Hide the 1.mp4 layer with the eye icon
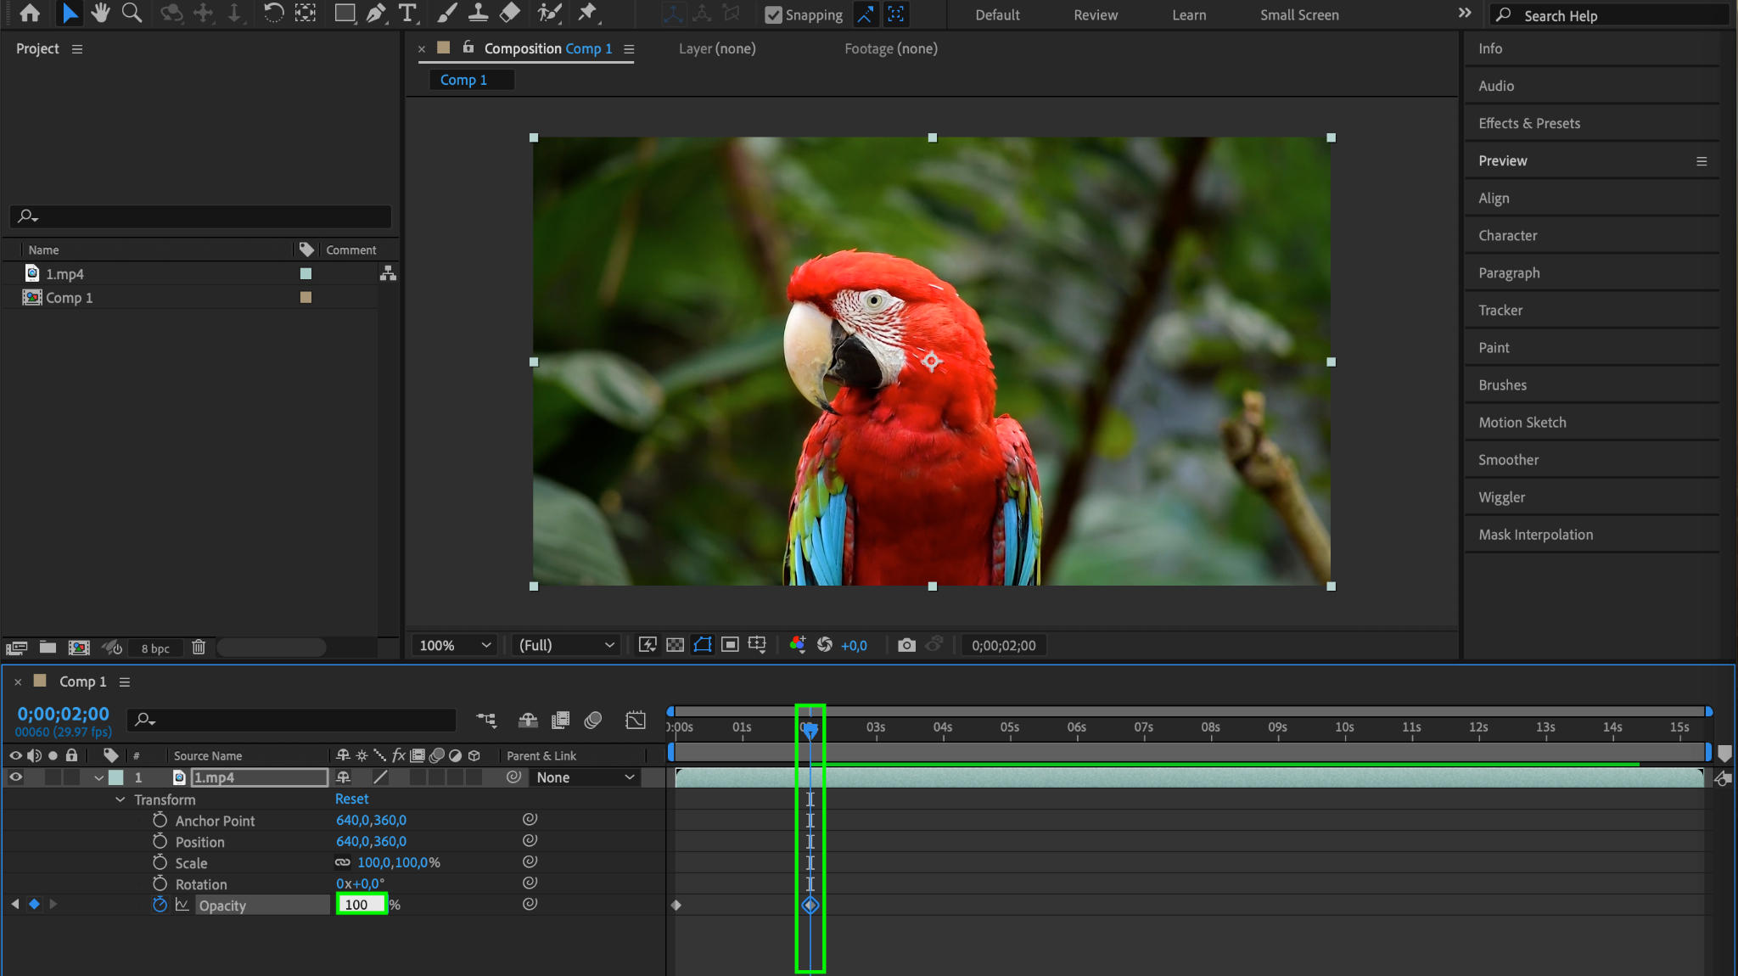The width and height of the screenshot is (1738, 976). [x=15, y=777]
